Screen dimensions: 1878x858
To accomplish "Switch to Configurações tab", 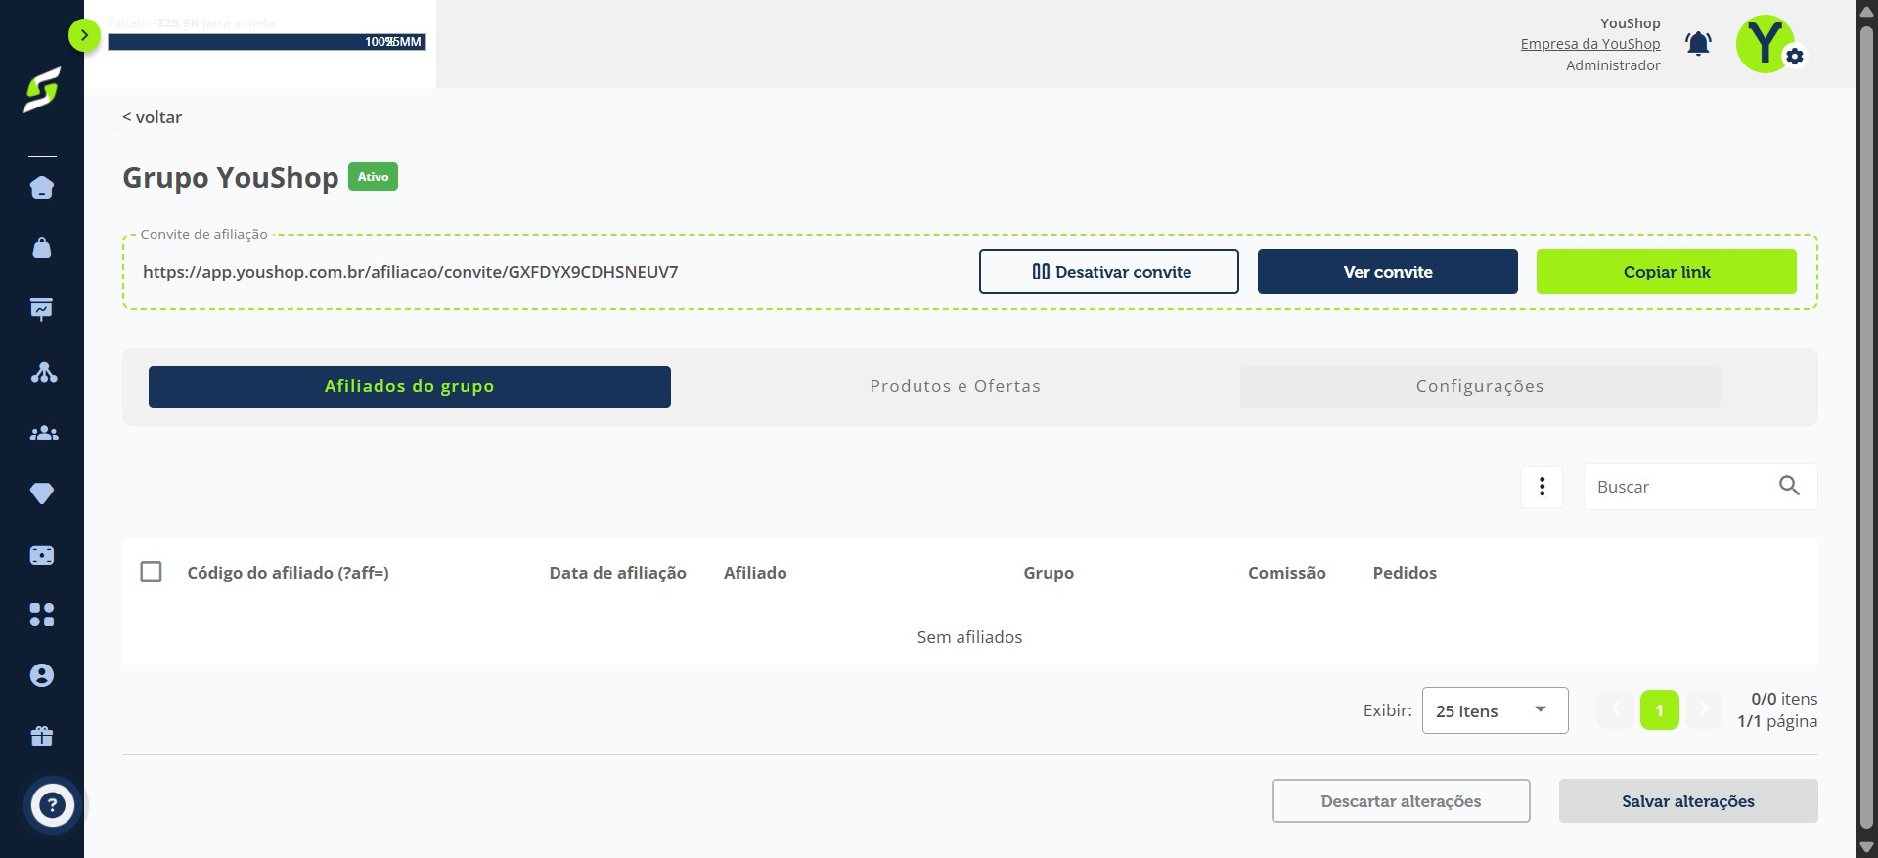I will coord(1480,387).
